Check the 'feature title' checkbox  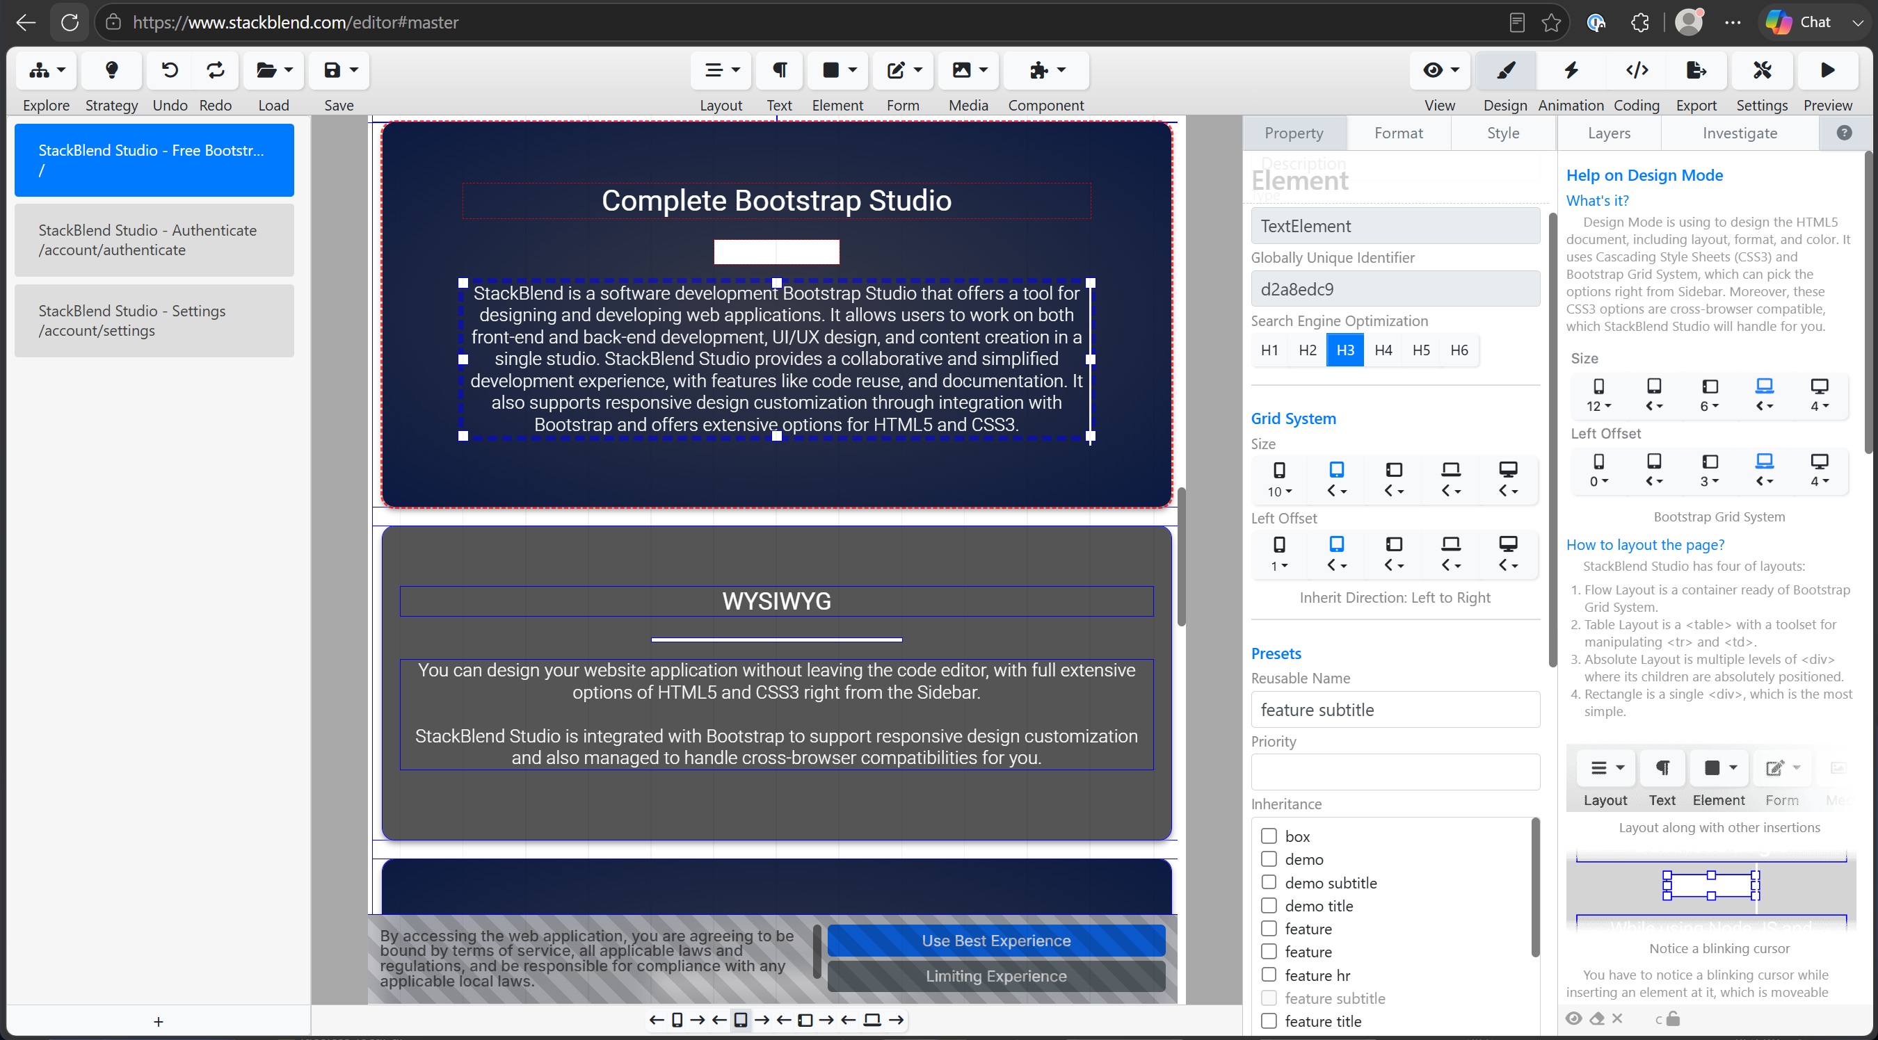click(x=1269, y=1021)
